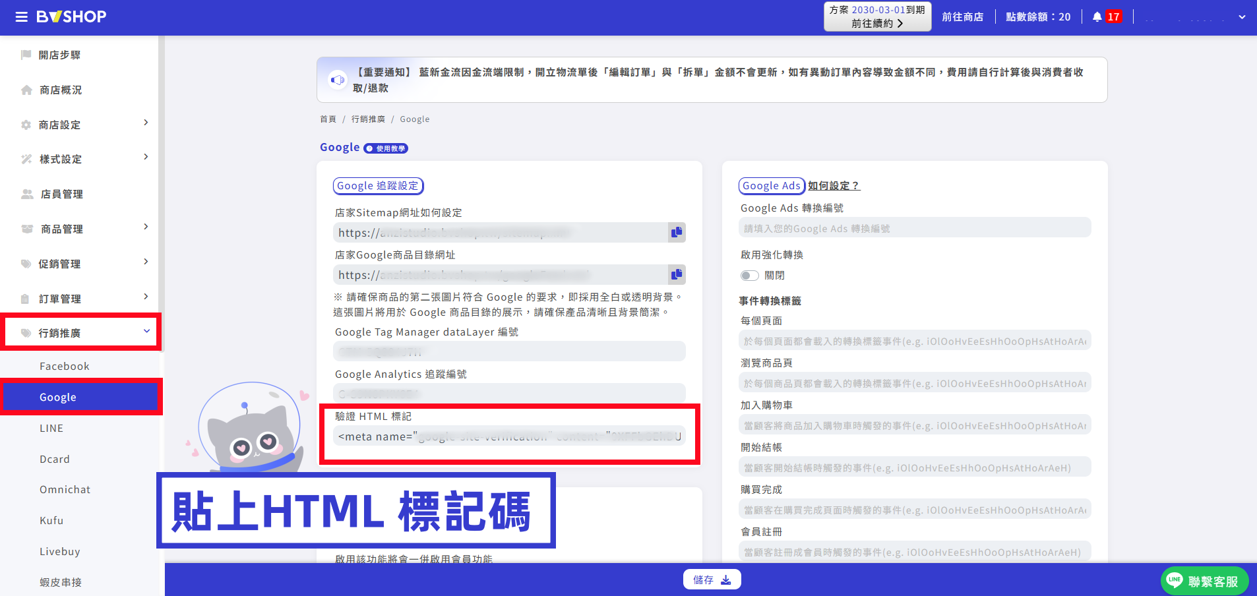Image resolution: width=1257 pixels, height=596 pixels.
Task: Click the gear icon beside 商店設定
Action: [26, 125]
